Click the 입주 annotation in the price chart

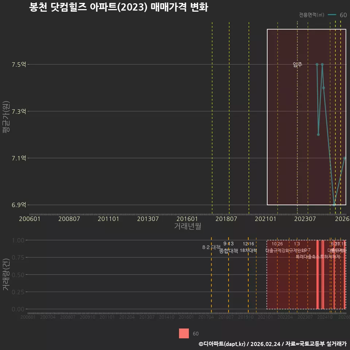[297, 65]
